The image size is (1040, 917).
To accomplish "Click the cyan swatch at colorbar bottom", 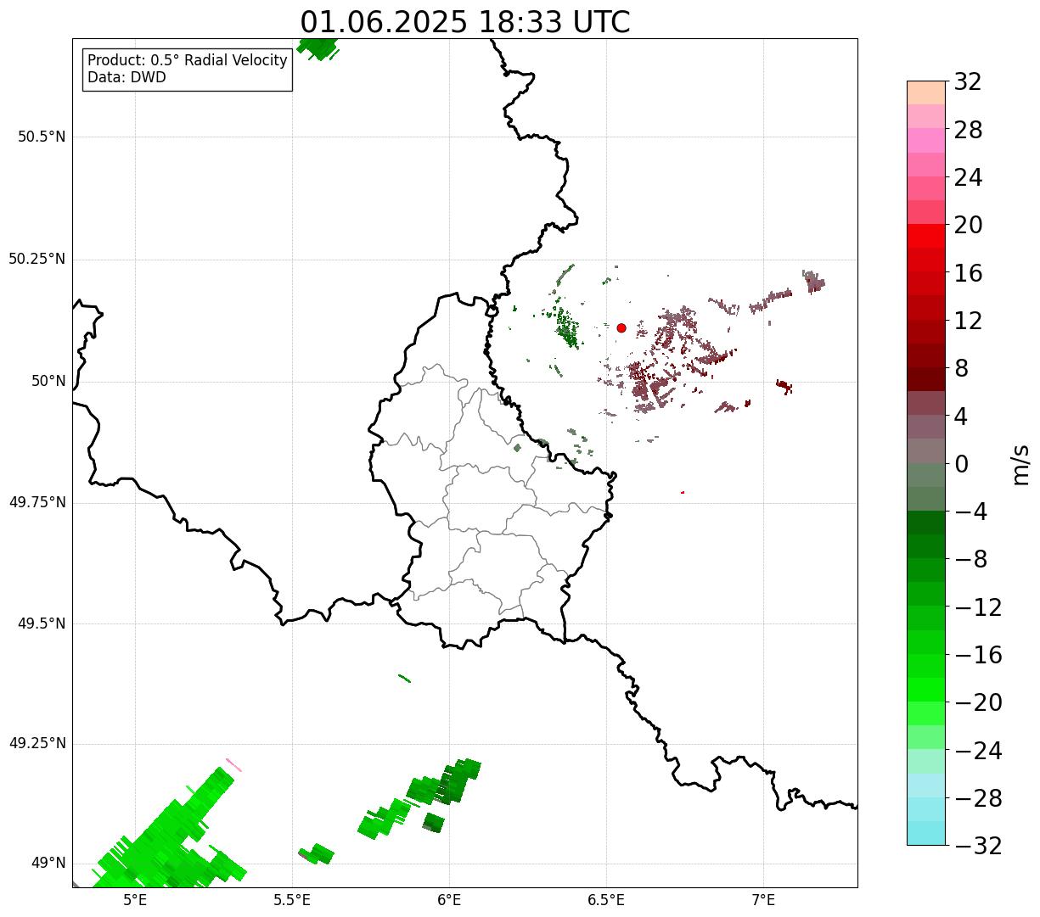I will (x=926, y=833).
